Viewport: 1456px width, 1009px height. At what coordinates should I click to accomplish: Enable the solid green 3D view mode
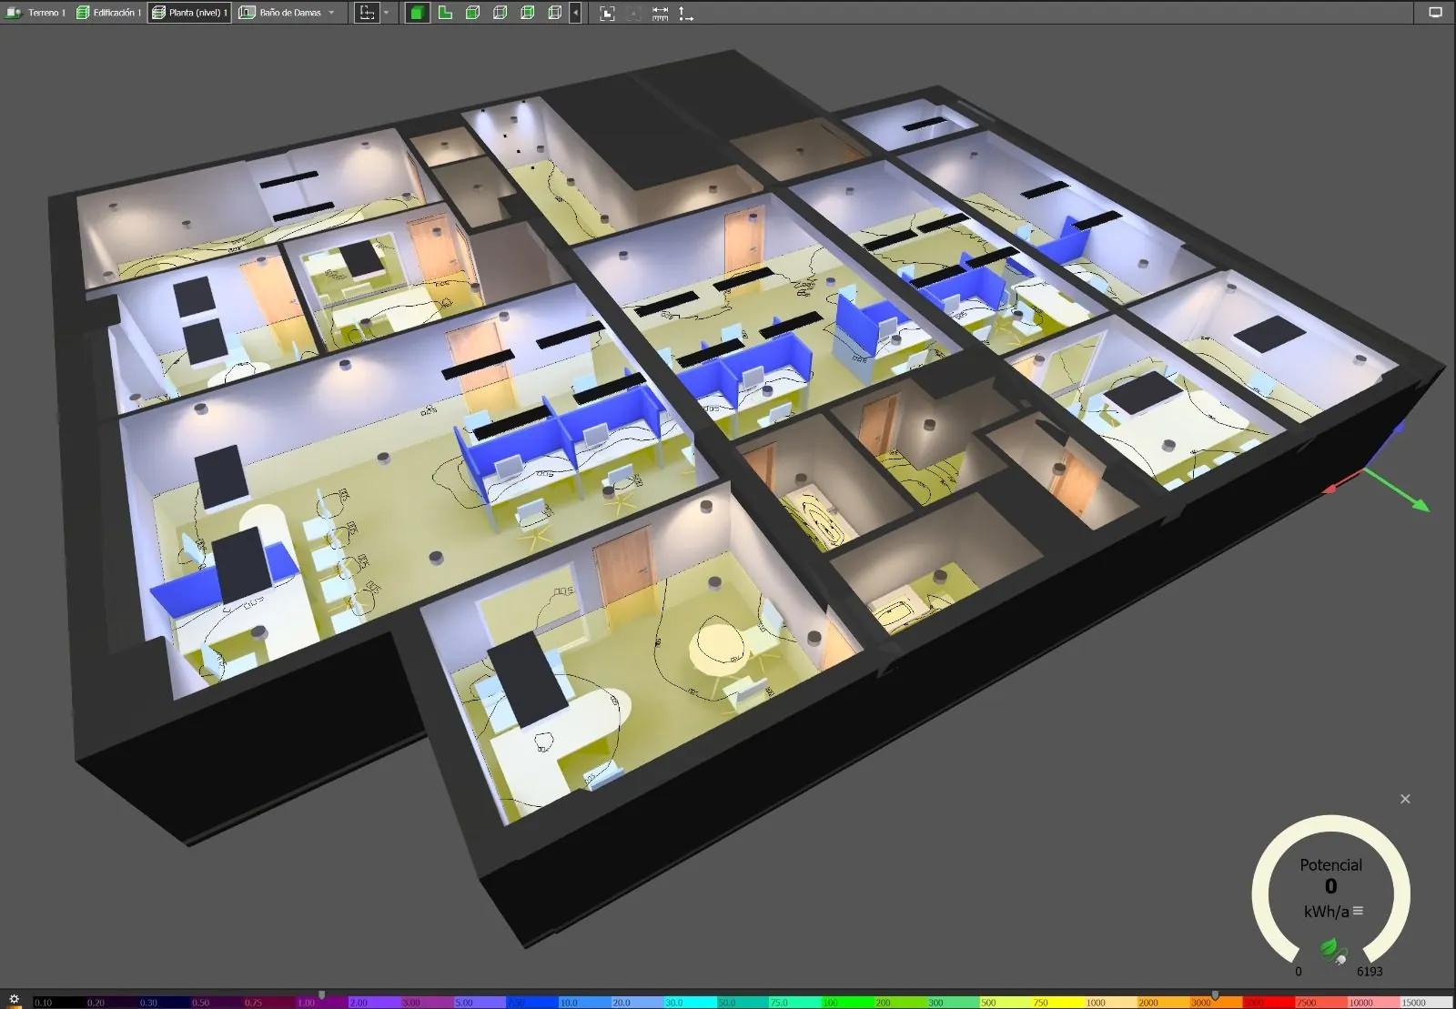click(x=417, y=13)
